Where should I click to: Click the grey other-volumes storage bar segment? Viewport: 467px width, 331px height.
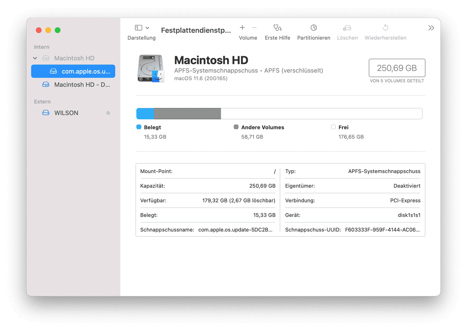187,114
